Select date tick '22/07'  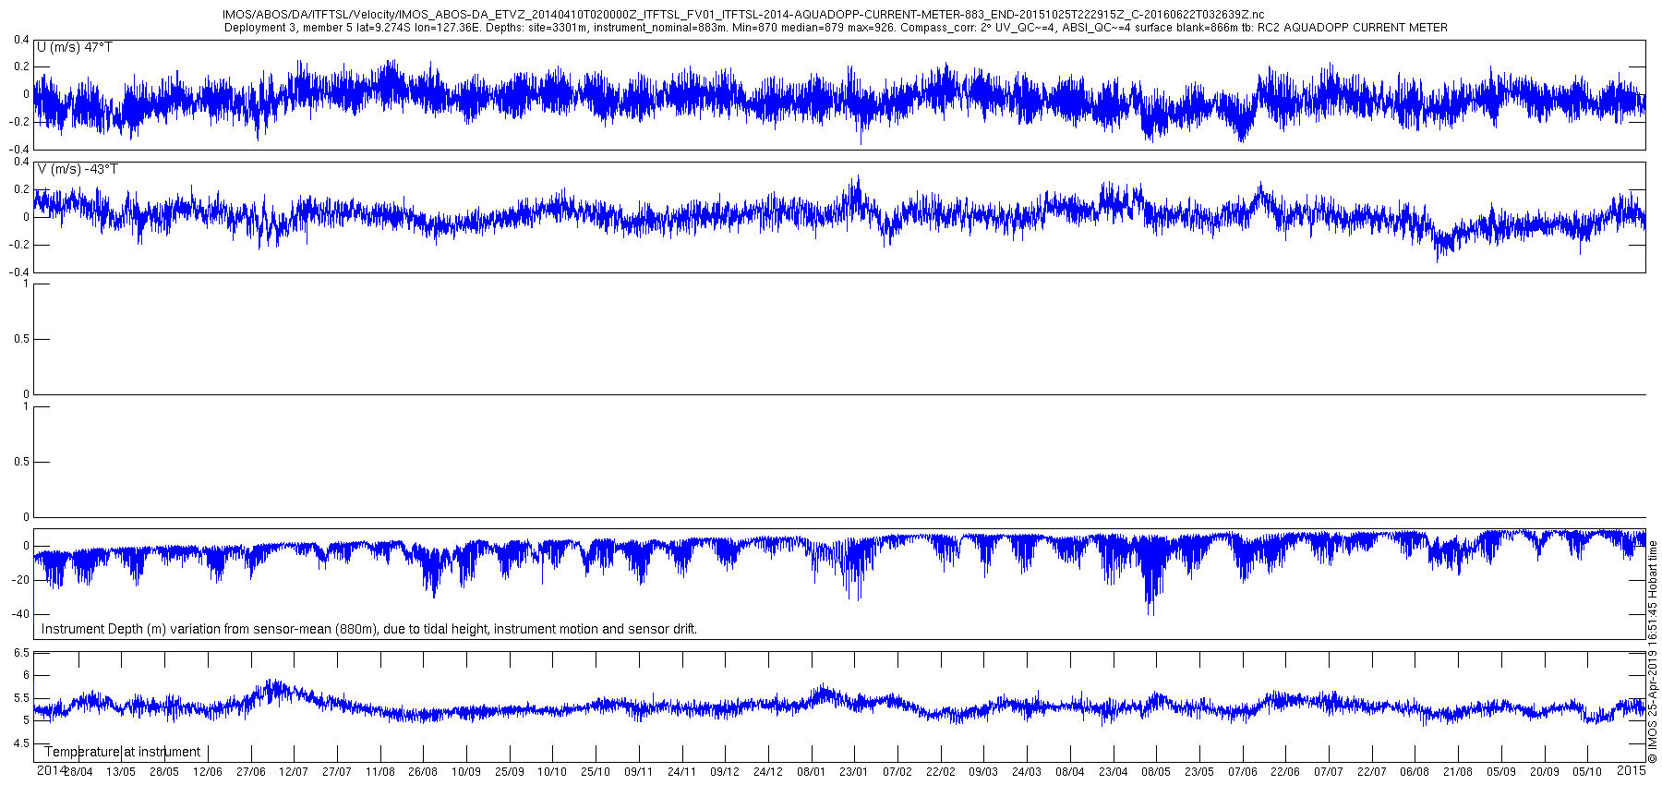tap(1372, 772)
